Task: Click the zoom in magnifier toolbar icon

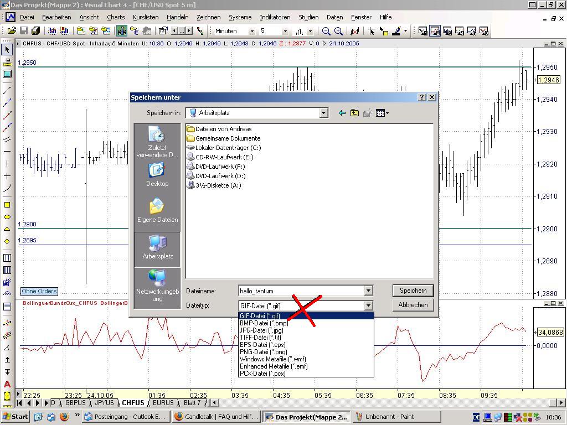Action: [338, 31]
